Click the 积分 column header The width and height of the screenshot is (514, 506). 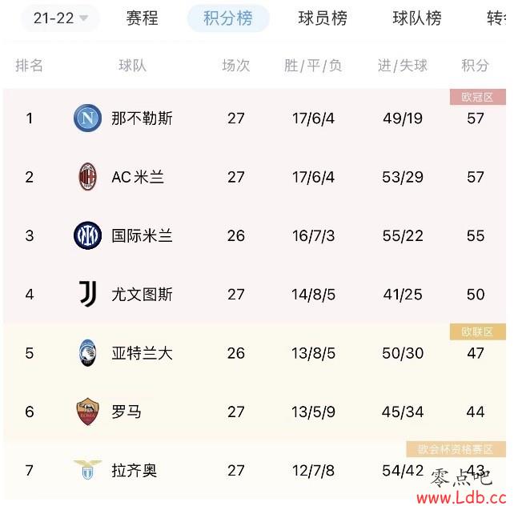click(476, 65)
